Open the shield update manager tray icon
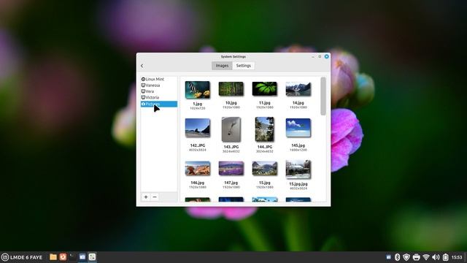The height and width of the screenshot is (263, 467). tap(406, 257)
